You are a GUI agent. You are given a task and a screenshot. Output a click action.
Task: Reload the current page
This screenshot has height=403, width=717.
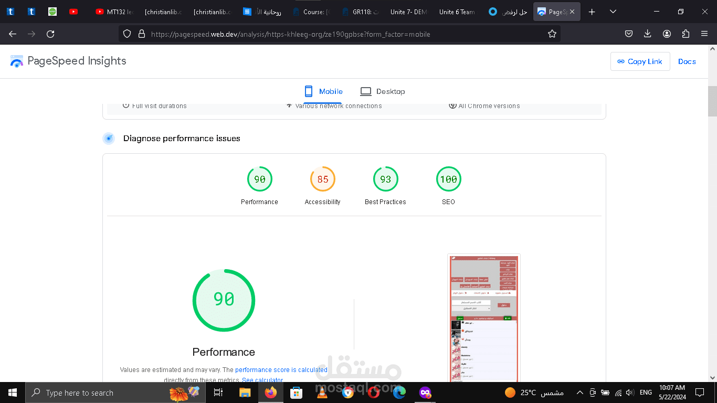pyautogui.click(x=50, y=34)
